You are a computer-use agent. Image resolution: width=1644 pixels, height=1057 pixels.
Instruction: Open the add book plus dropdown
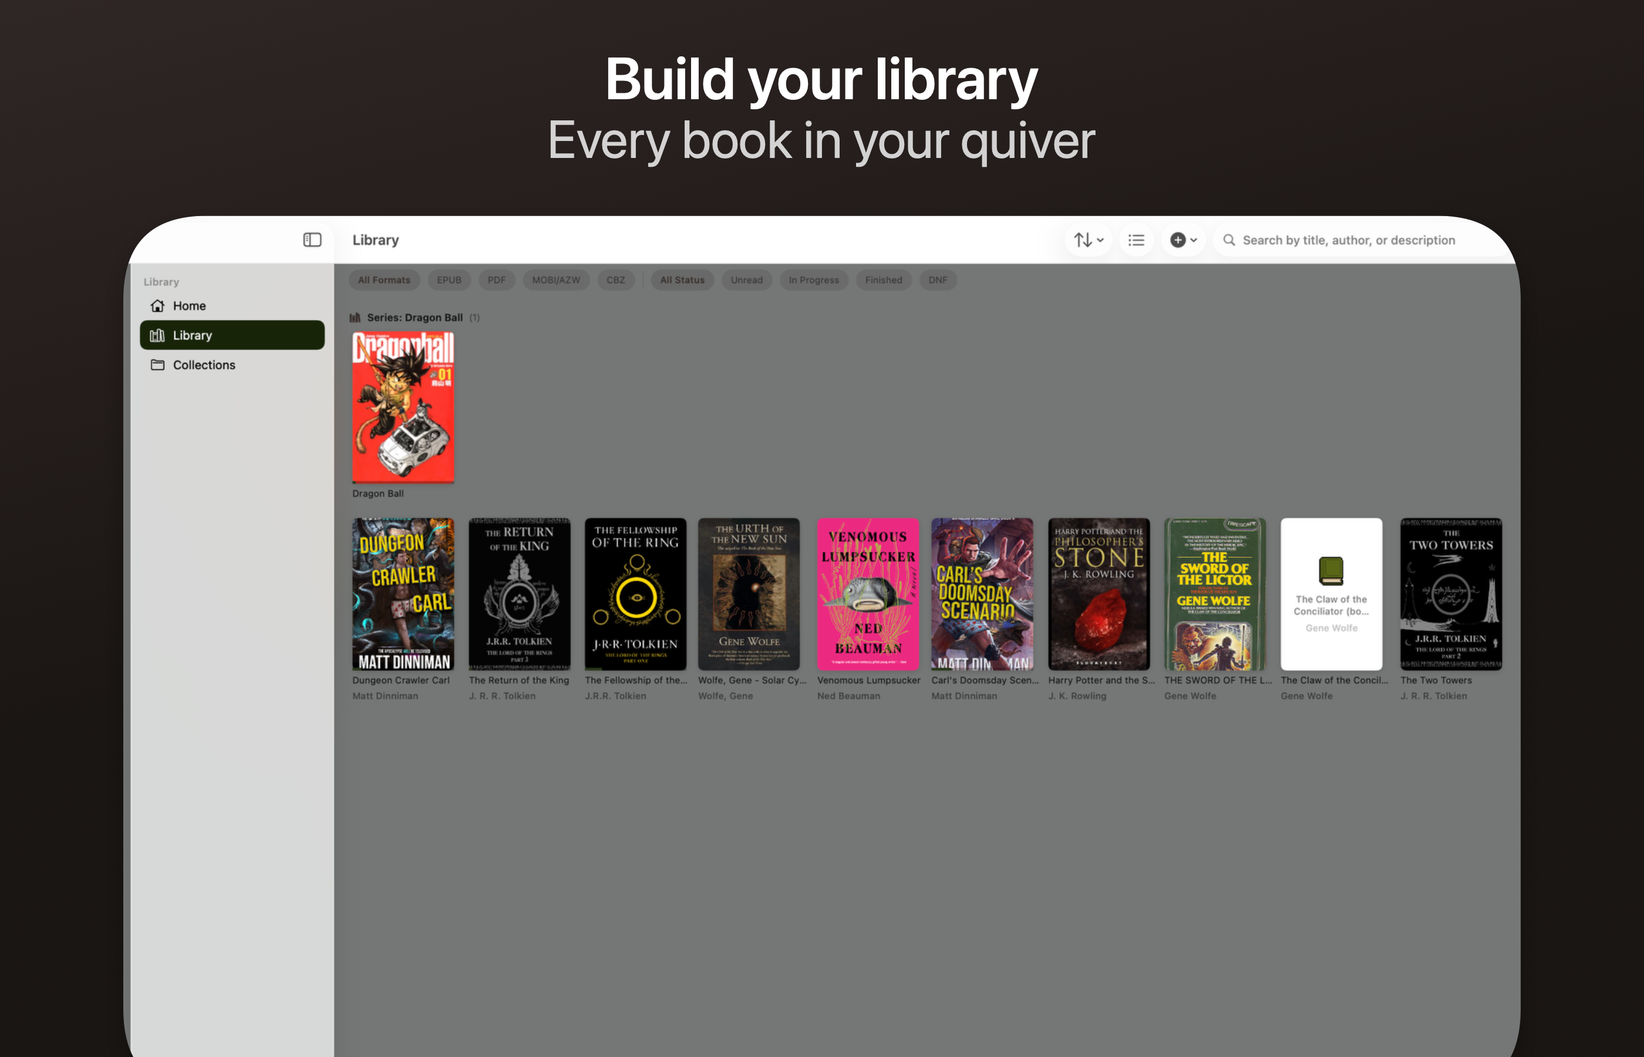coord(1184,240)
